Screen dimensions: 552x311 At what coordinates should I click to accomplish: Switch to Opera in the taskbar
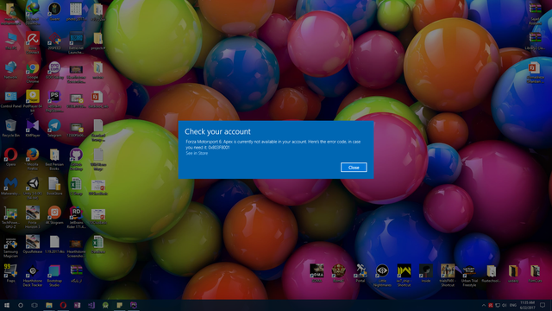coord(63,305)
